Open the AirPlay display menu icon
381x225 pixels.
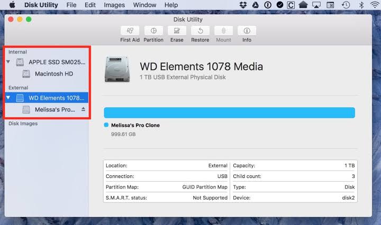pos(316,5)
